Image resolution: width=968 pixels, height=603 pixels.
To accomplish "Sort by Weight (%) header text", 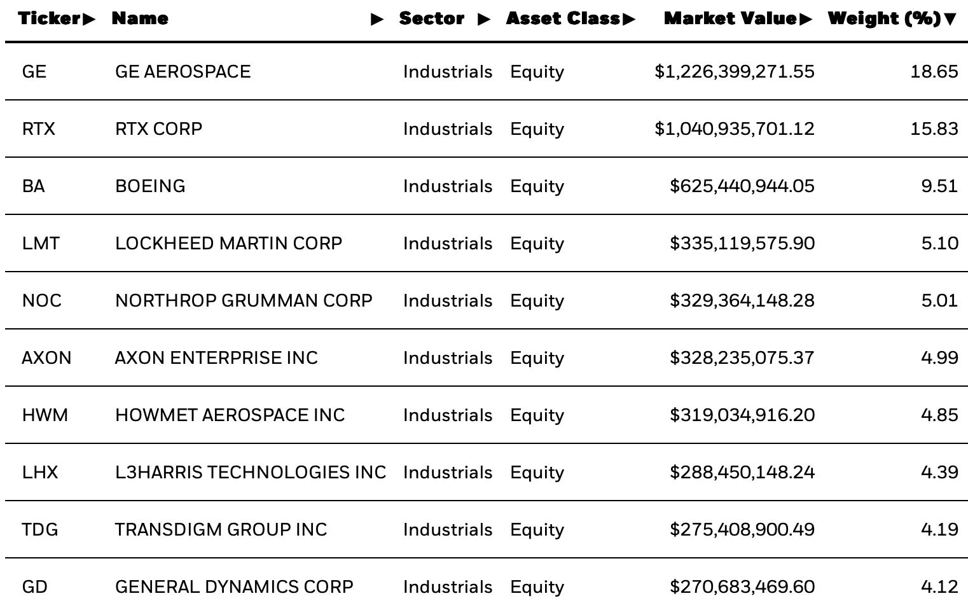I will click(x=885, y=18).
